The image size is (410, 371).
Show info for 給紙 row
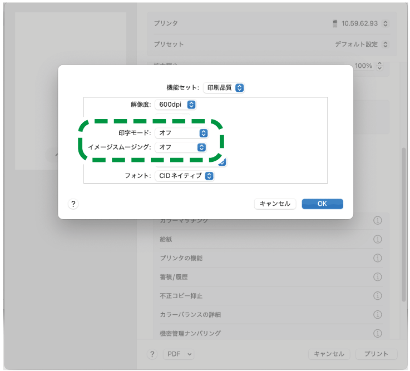tap(378, 239)
